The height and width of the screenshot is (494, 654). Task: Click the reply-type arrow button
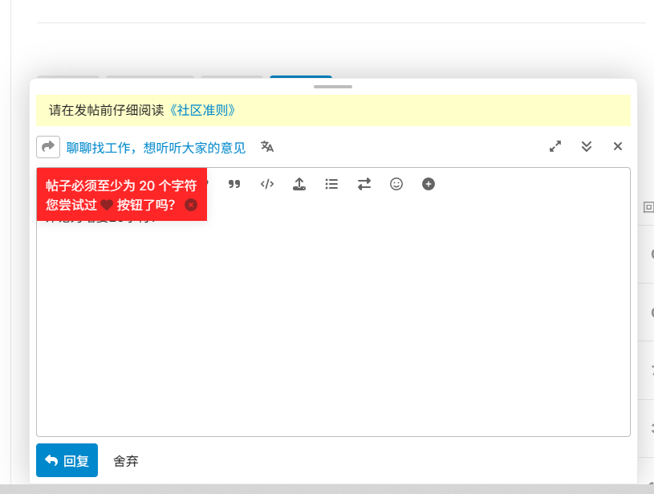coord(48,147)
